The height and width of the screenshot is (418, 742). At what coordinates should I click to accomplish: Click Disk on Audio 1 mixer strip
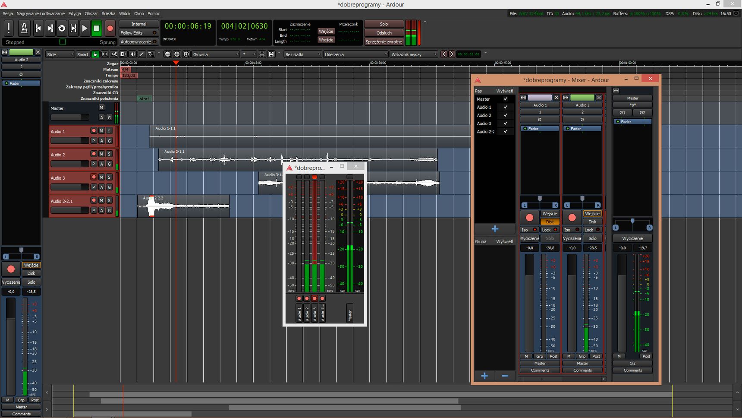550,222
